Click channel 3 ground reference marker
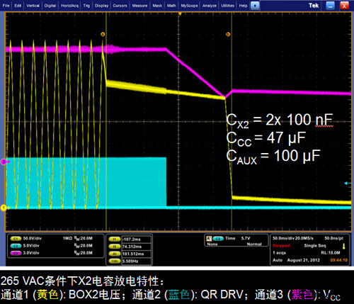This screenshot has width=354, height=304. (x=4, y=162)
